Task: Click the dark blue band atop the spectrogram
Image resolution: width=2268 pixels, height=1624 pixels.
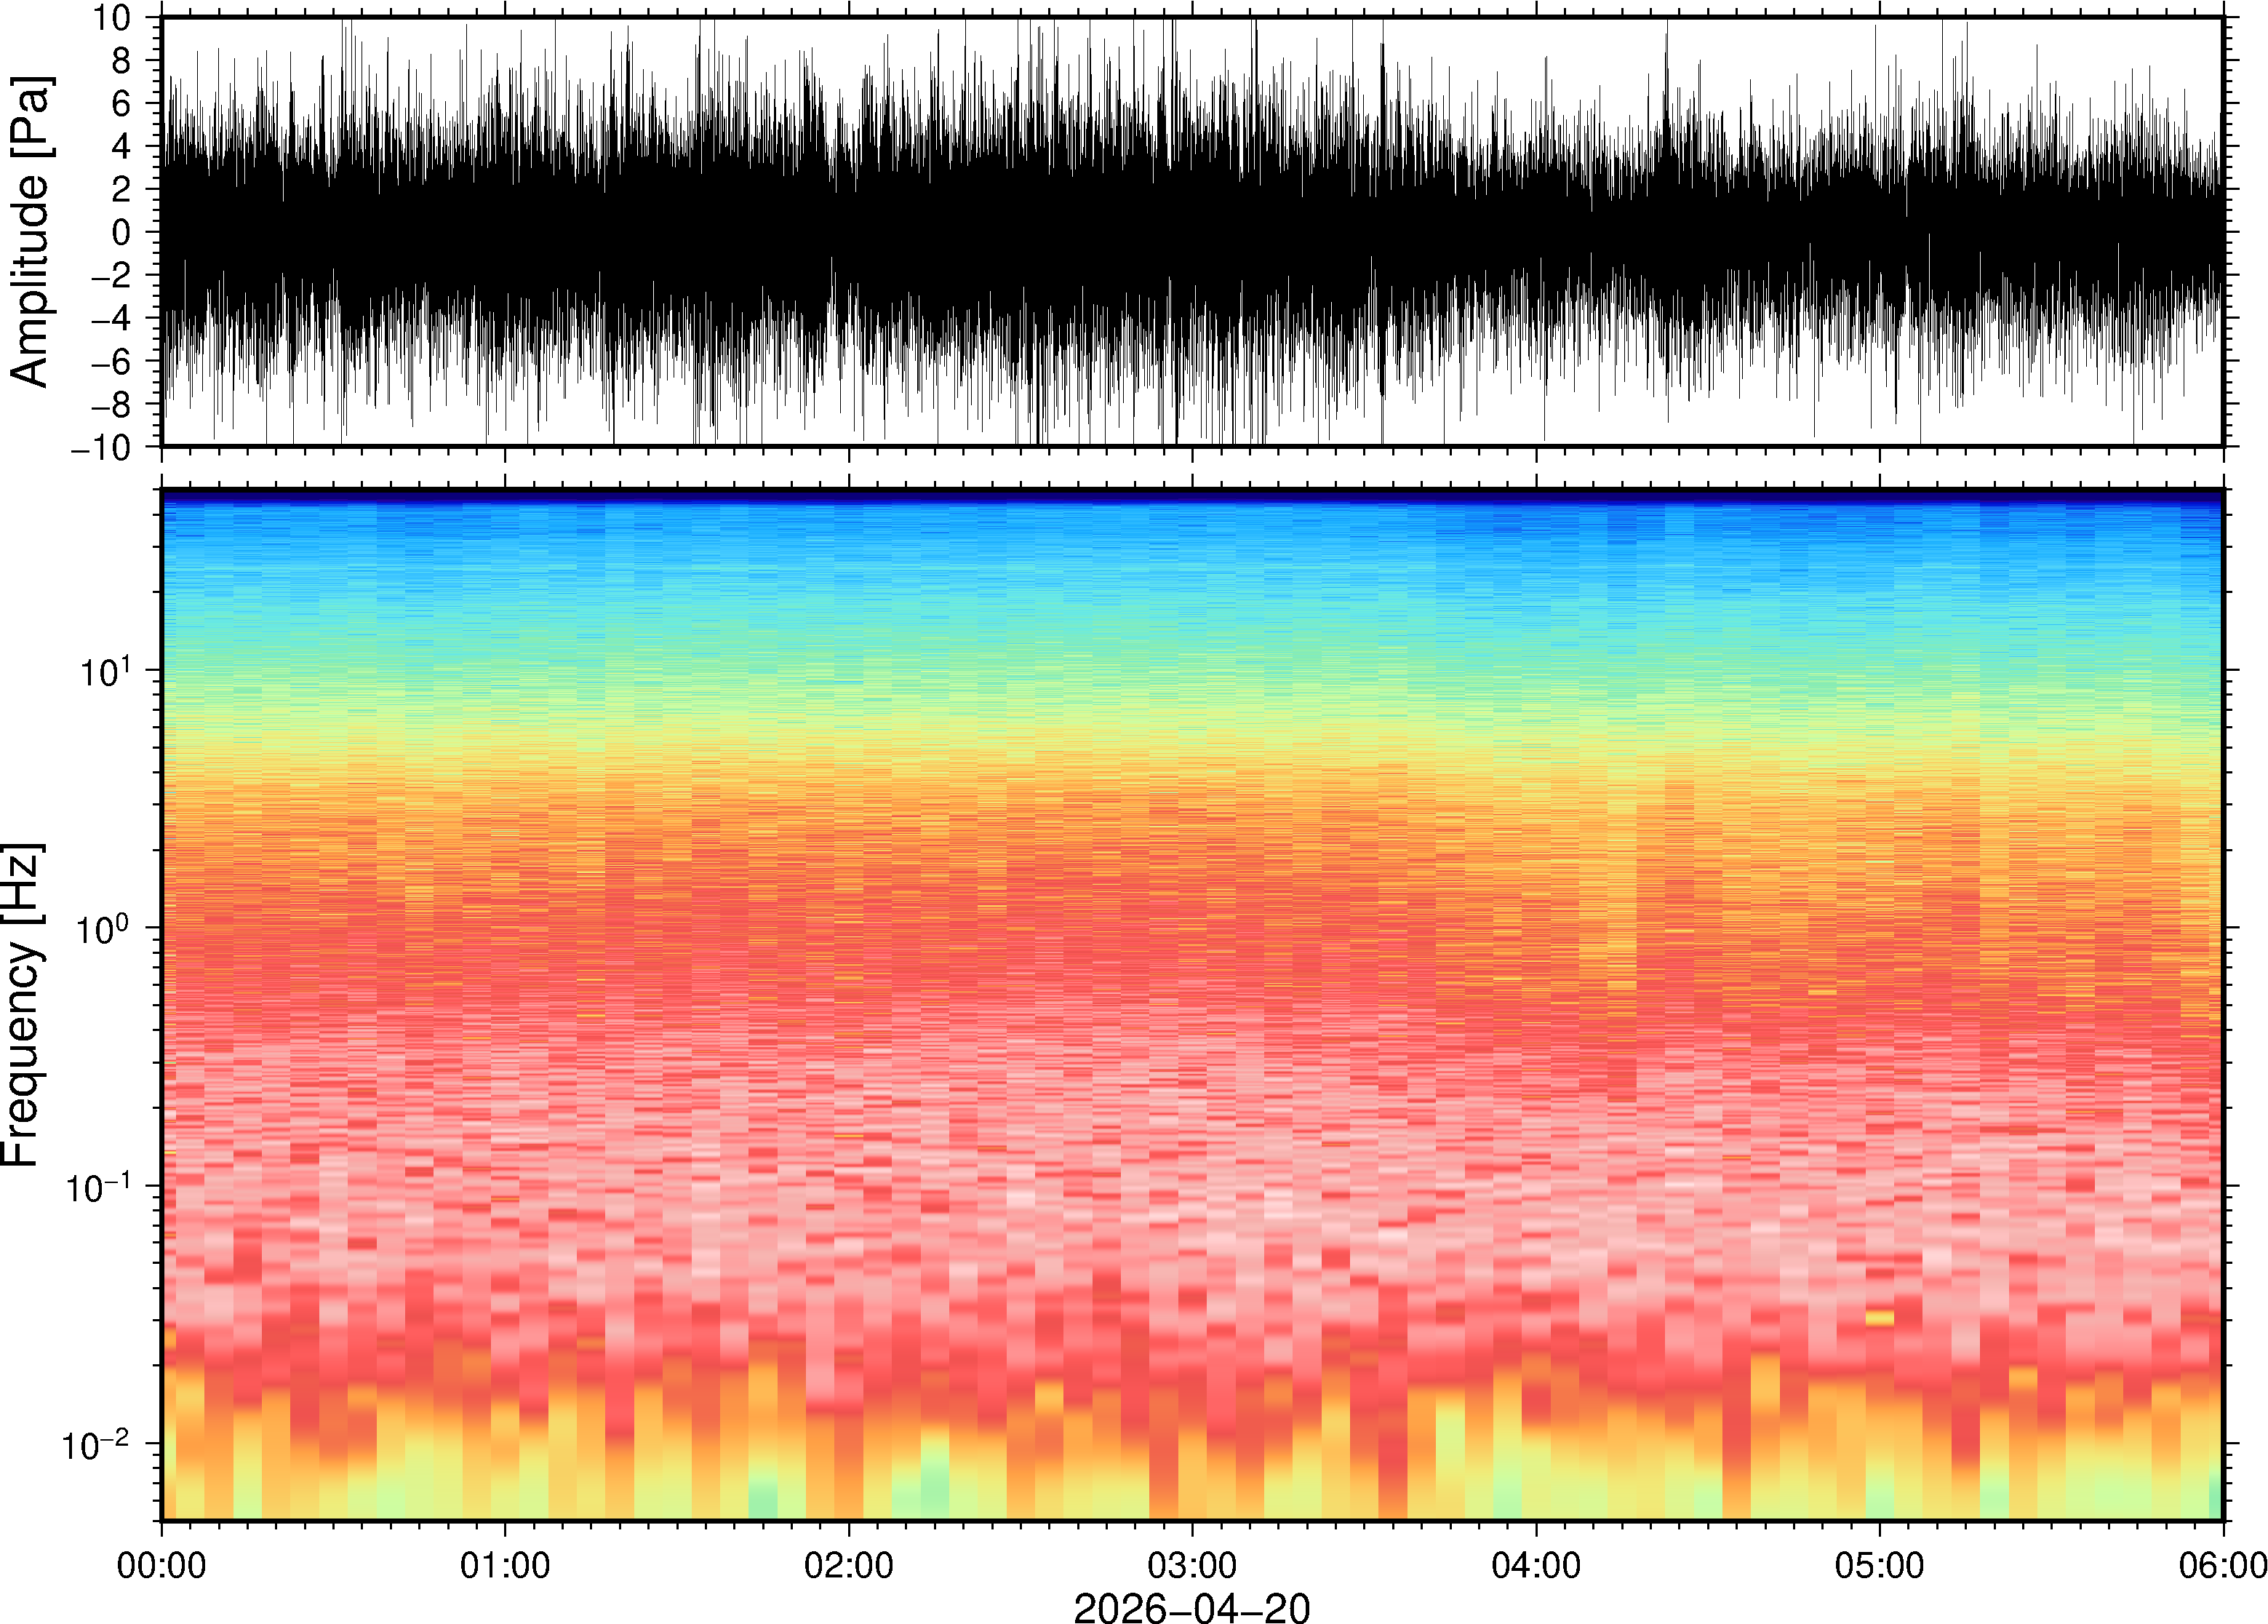Action: (1191, 495)
